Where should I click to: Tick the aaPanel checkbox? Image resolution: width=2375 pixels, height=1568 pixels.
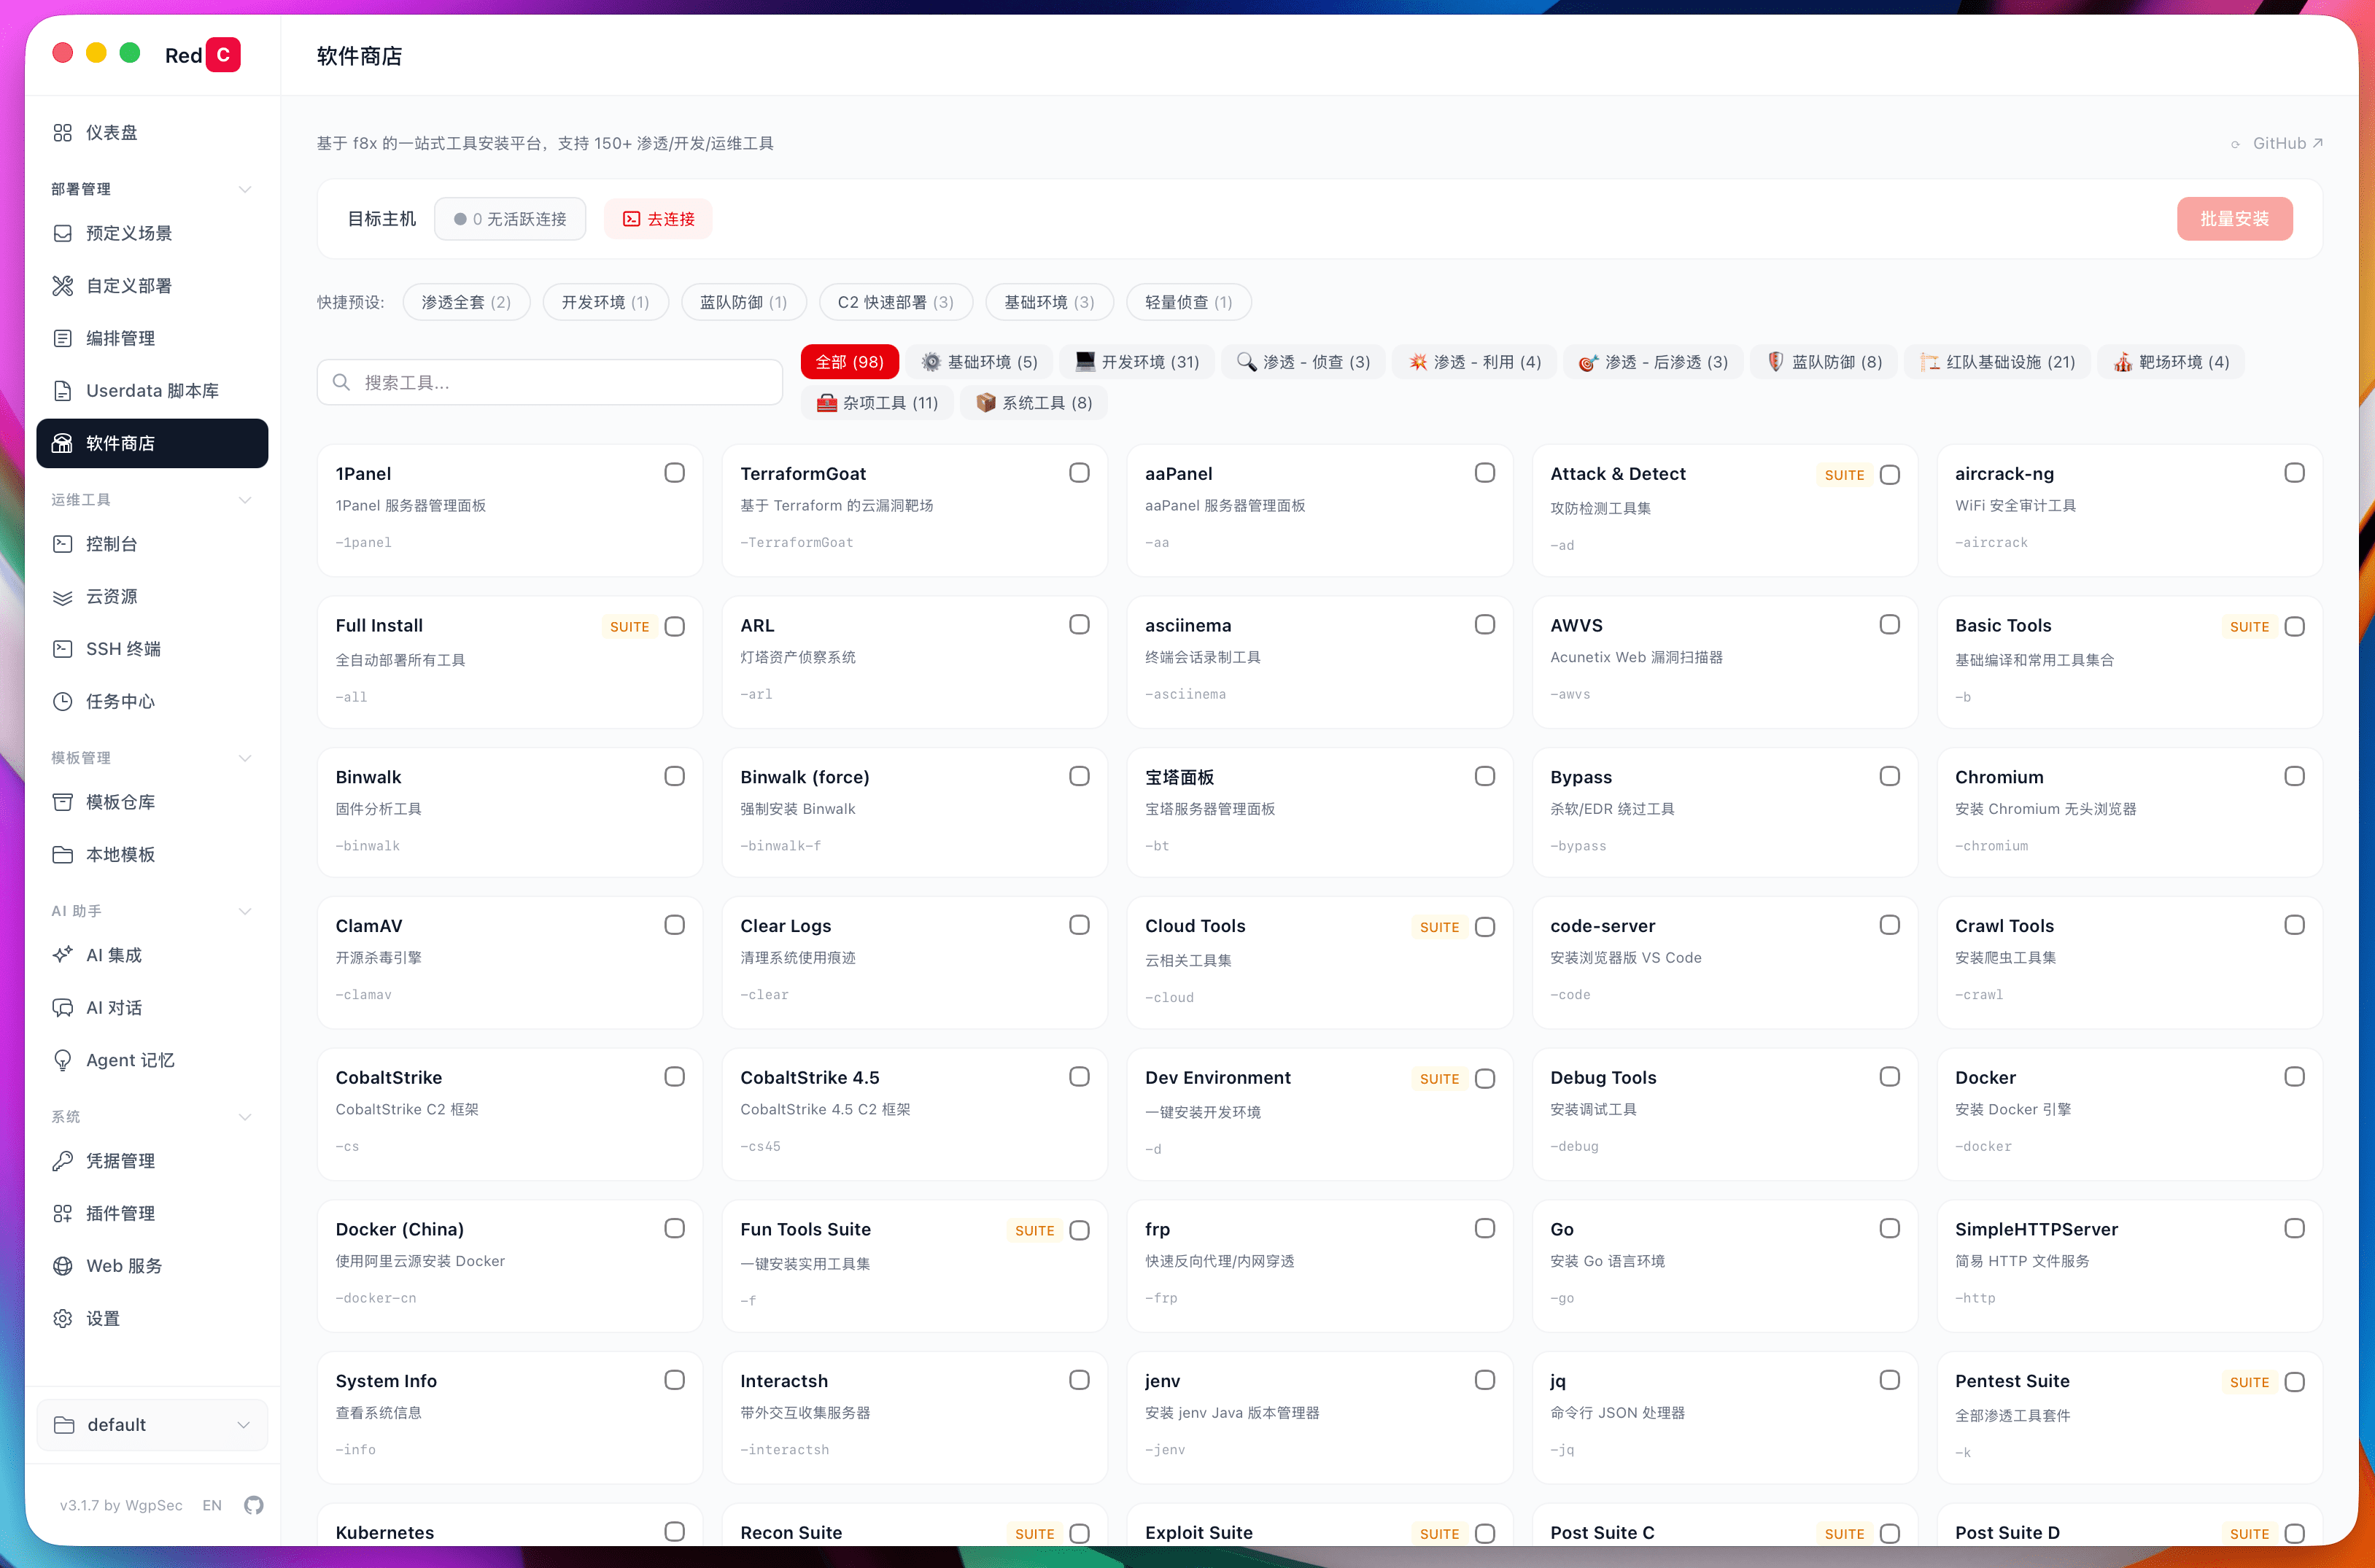[x=1485, y=473]
